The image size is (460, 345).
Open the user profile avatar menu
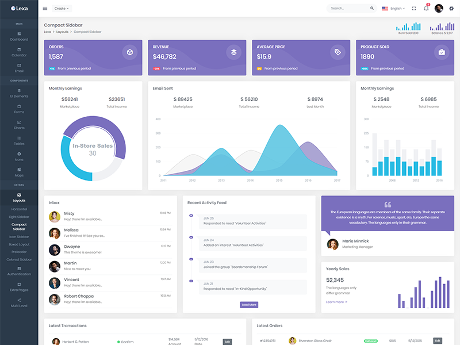(x=439, y=9)
